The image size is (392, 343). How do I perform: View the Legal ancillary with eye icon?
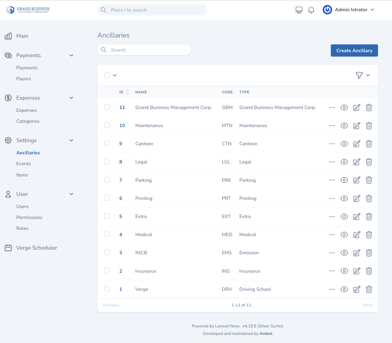coord(344,162)
